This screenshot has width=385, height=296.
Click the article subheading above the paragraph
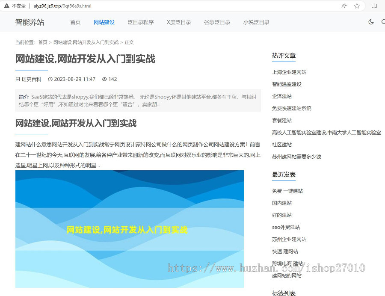[76, 123]
